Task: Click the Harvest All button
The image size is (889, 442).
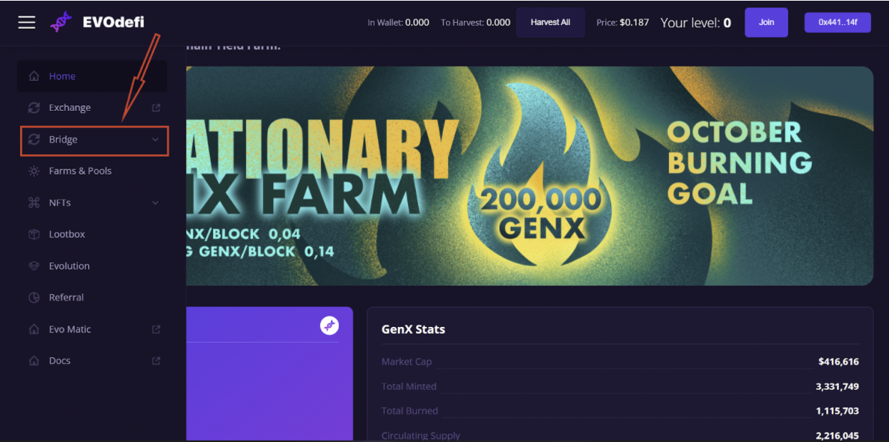Action: pos(550,22)
